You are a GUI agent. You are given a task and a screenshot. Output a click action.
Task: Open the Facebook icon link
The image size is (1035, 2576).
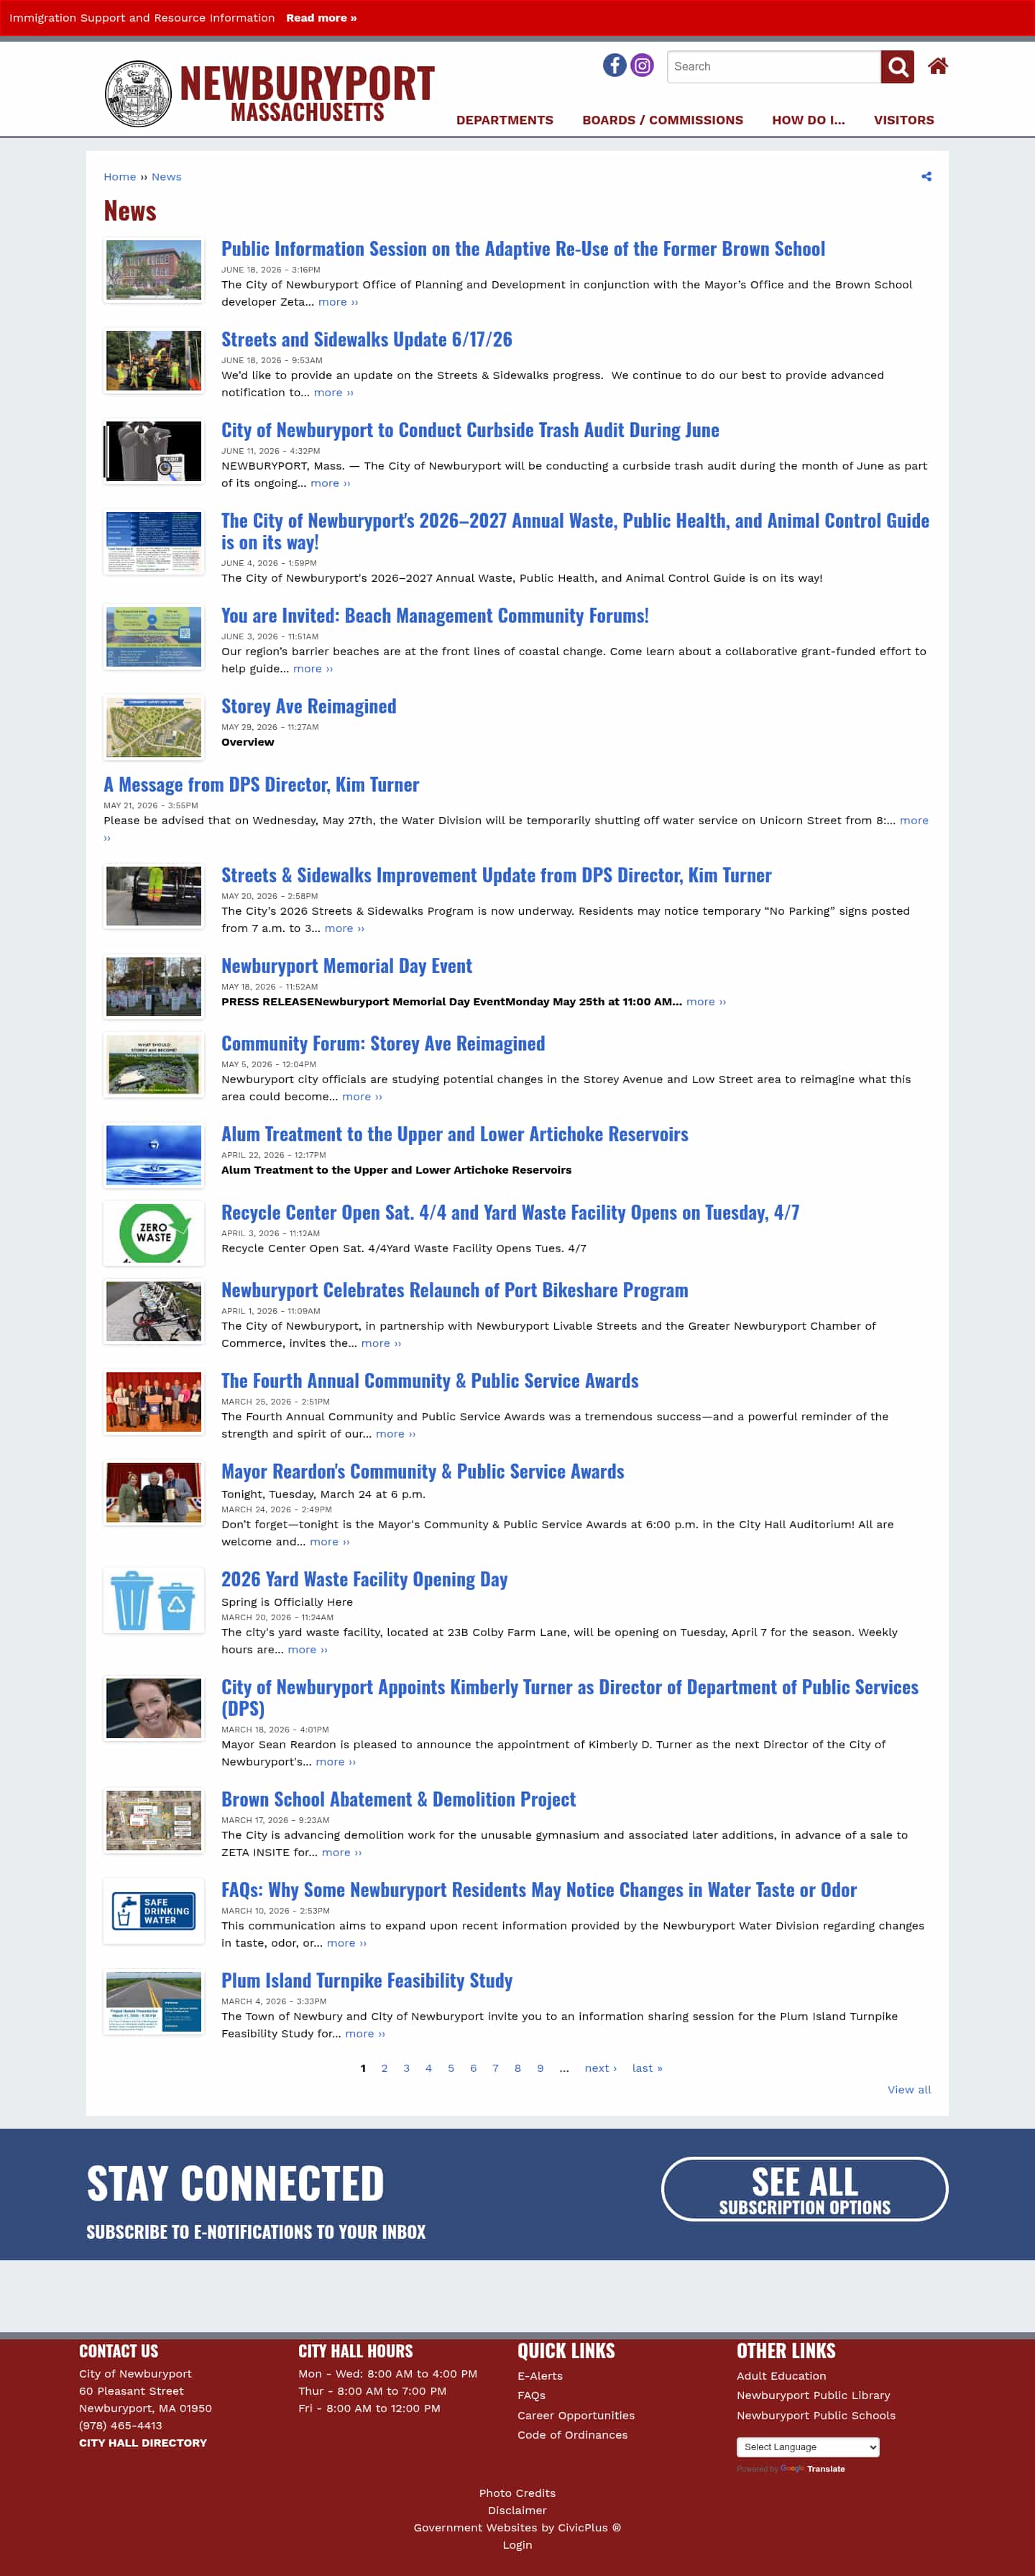pyautogui.click(x=615, y=65)
